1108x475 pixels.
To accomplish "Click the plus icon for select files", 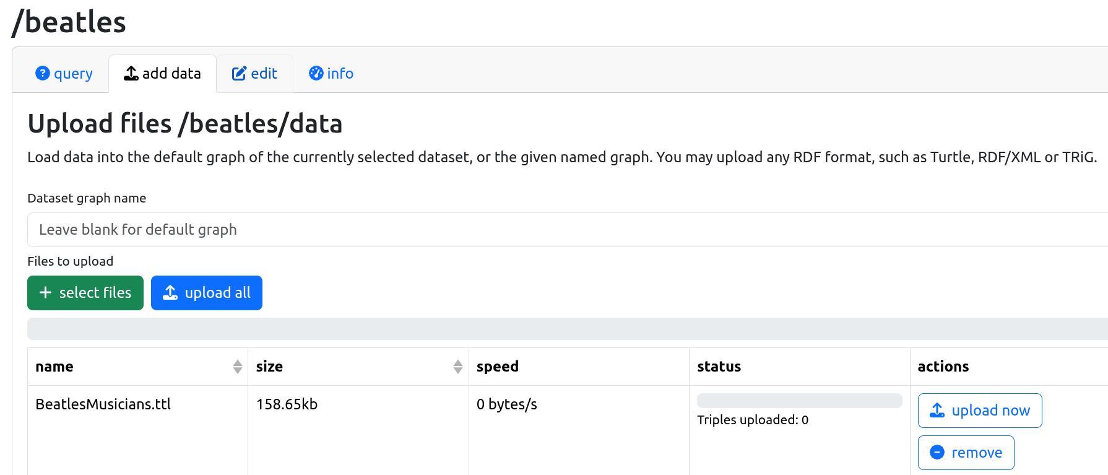I will 45,292.
